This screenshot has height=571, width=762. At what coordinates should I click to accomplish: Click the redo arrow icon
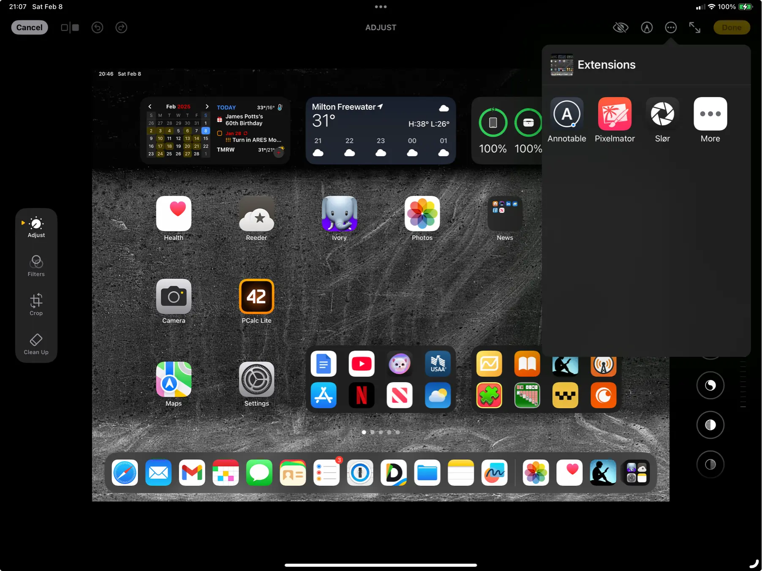coord(121,27)
